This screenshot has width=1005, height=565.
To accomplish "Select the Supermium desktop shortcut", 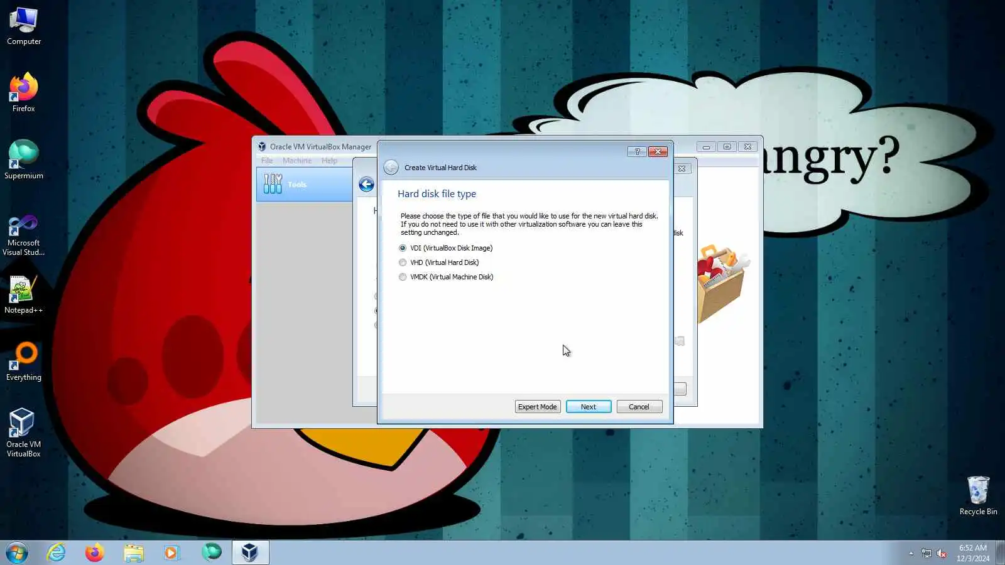I will (x=24, y=161).
